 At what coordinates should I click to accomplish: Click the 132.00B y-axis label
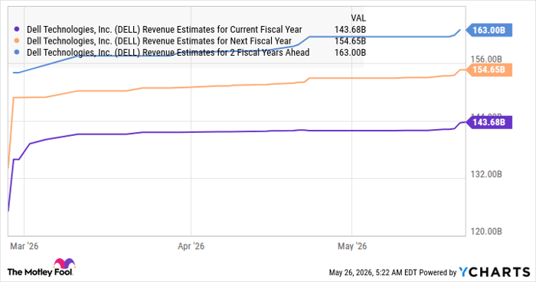(486, 174)
